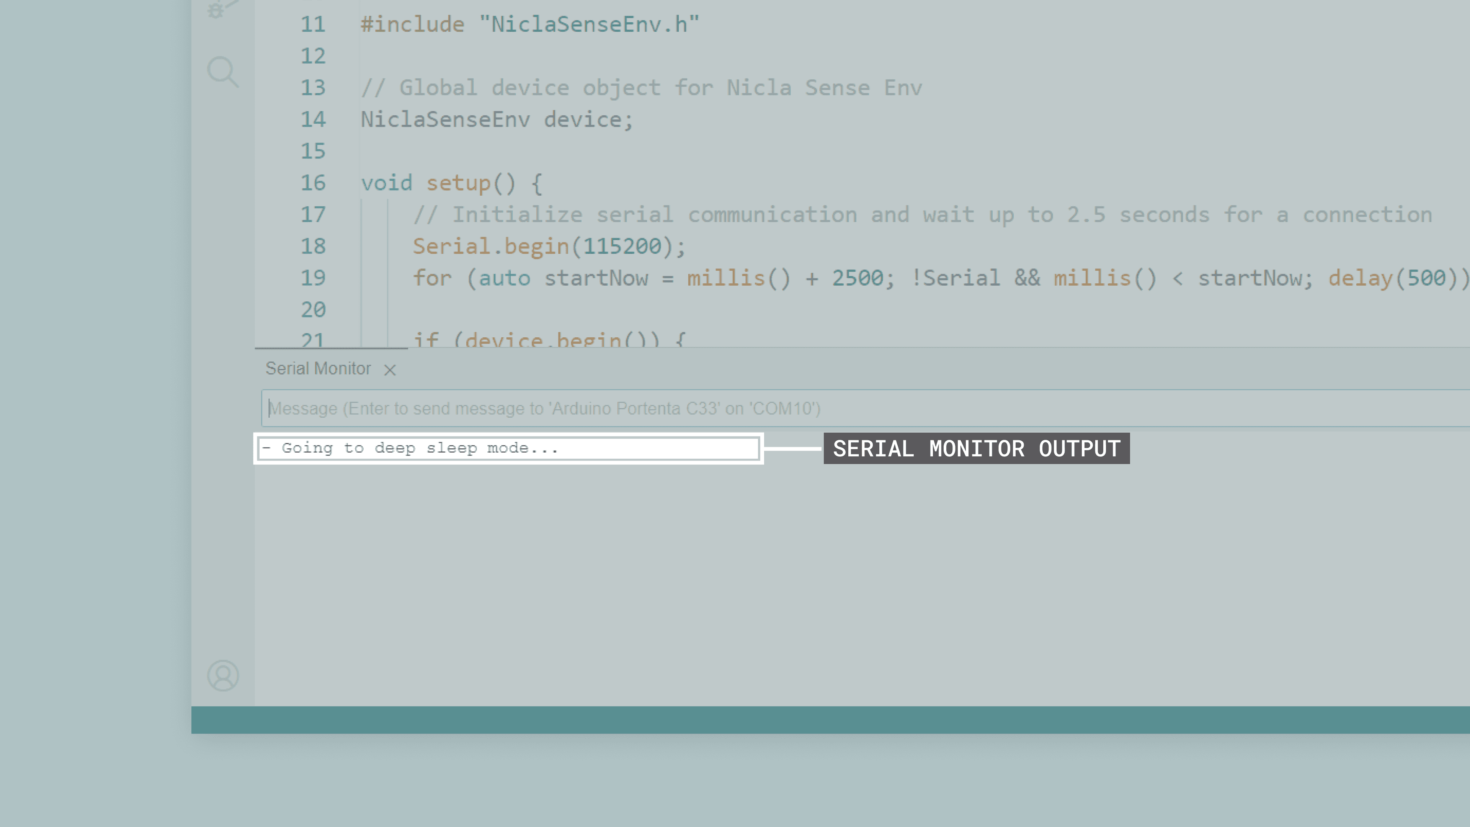Click the Serial.begin(115200) statement
The width and height of the screenshot is (1470, 827).
coord(548,247)
